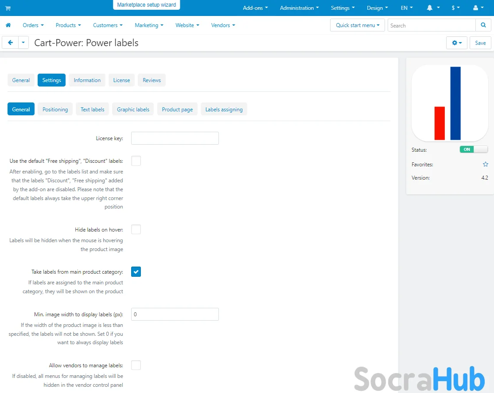Uncheck Take labels from main product category
The image size is (494, 393).
pos(136,272)
